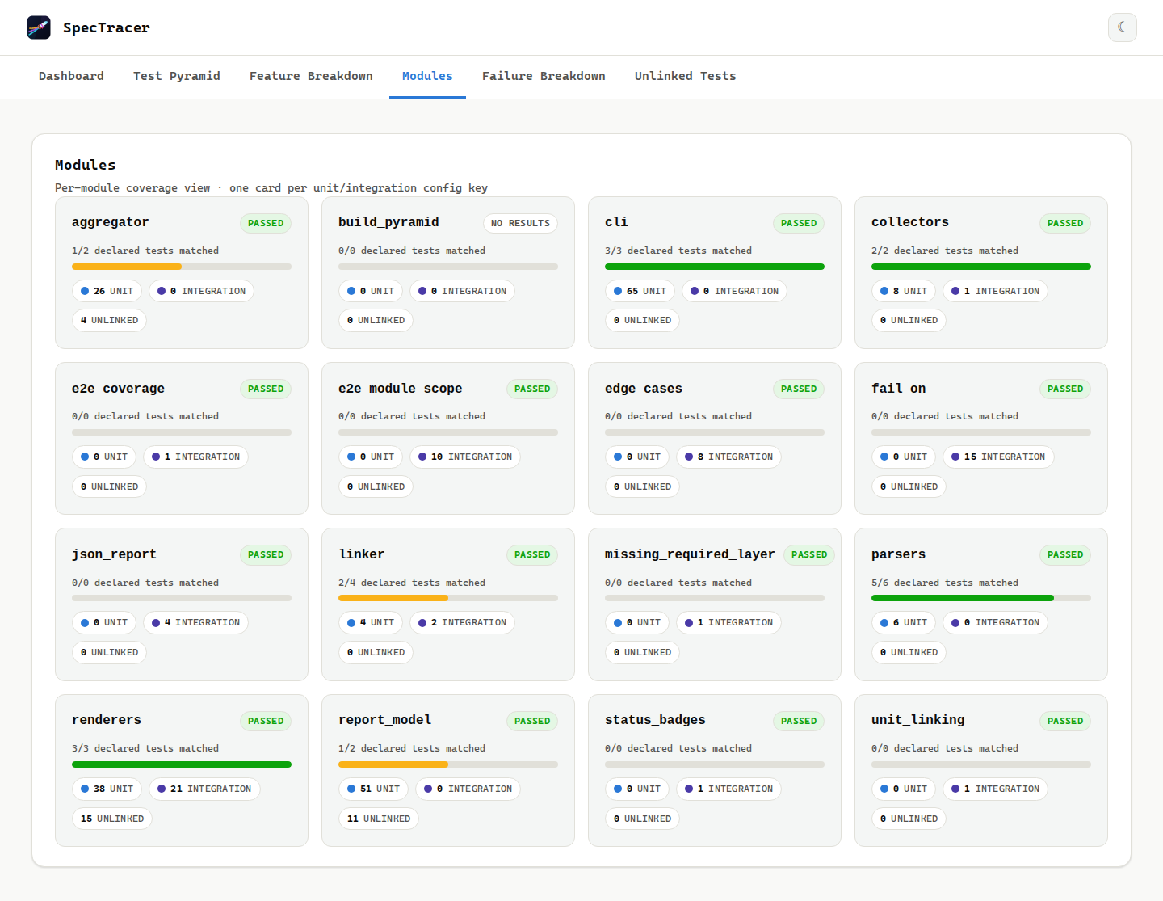Screen dimensions: 1163x901
Task: Click the NO RESULTS badge on build_pyramid
Action: coord(520,223)
